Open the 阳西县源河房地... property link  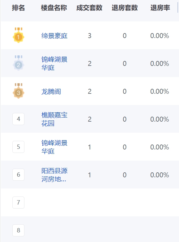(54, 175)
